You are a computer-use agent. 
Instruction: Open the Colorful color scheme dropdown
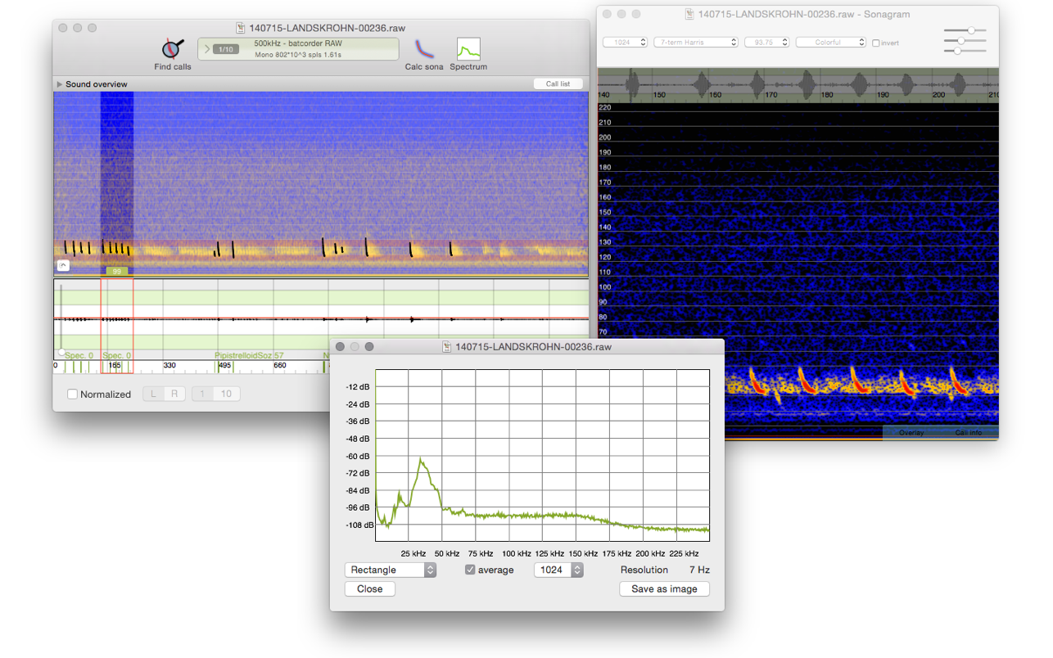tap(830, 42)
